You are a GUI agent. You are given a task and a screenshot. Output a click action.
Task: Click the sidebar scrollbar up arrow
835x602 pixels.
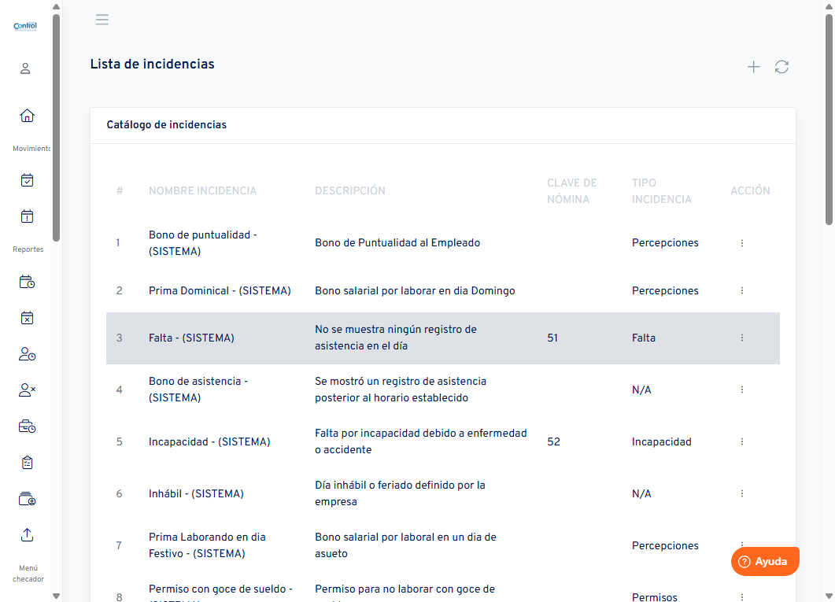57,6
